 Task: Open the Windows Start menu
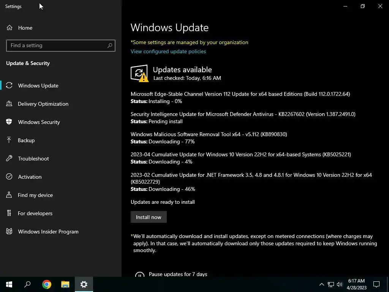point(9,284)
